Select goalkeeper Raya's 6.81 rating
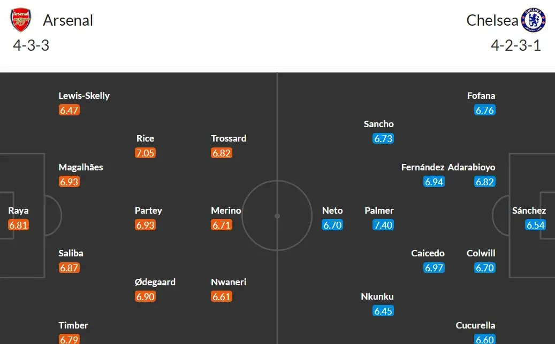This screenshot has width=555, height=344. pyautogui.click(x=18, y=225)
